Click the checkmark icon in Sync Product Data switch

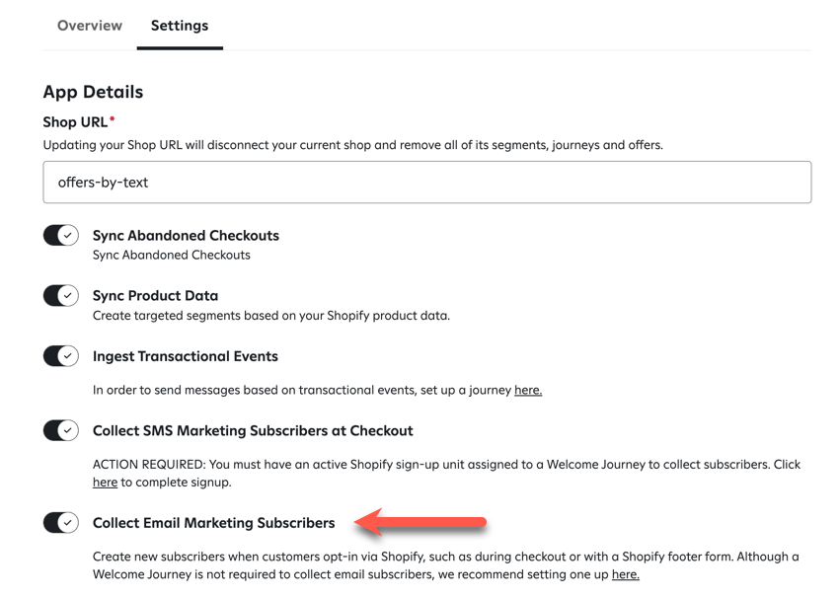67,295
